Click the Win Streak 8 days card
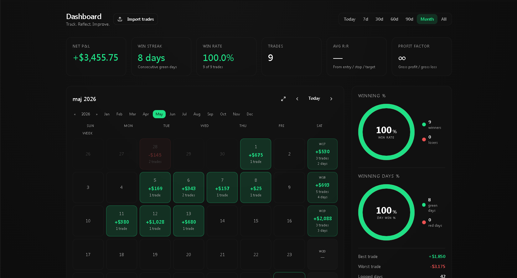 pos(161,57)
